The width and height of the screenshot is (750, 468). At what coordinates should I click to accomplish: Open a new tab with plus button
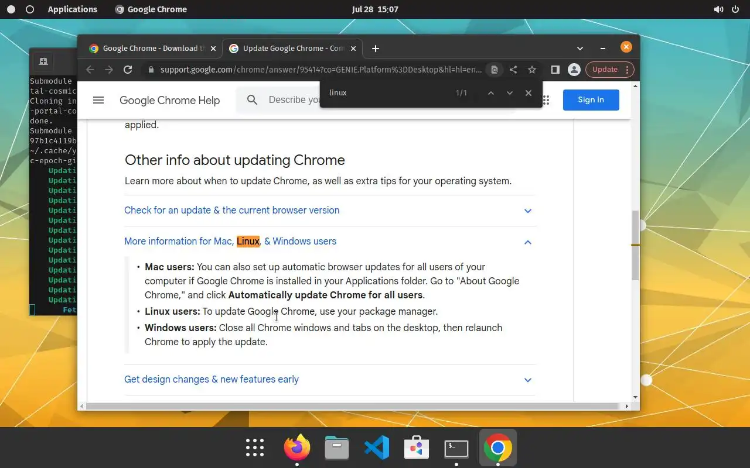click(x=376, y=49)
